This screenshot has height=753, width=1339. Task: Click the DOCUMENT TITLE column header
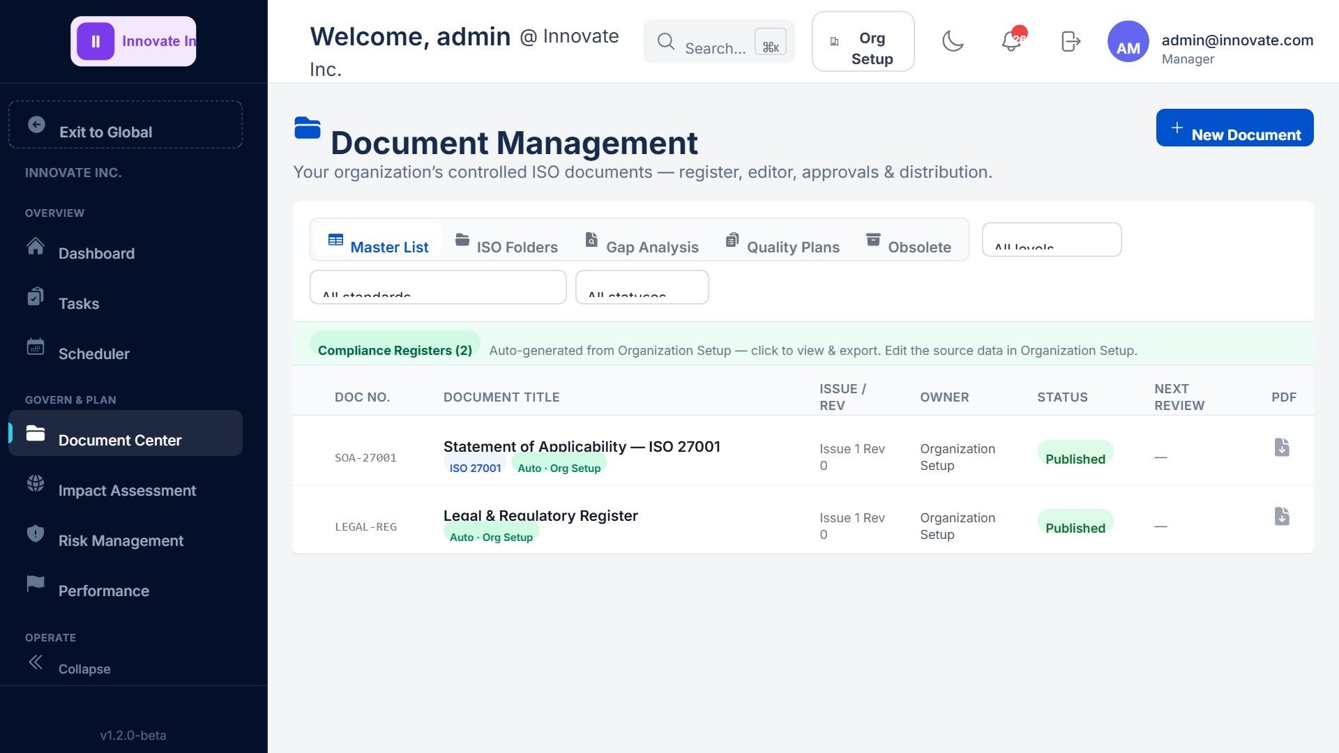tap(501, 397)
